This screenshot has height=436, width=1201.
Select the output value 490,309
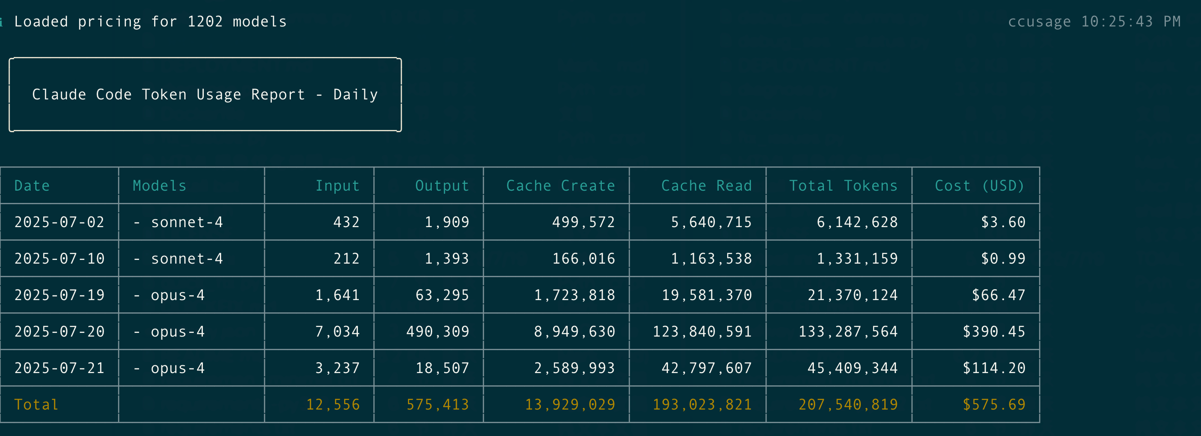click(x=437, y=332)
